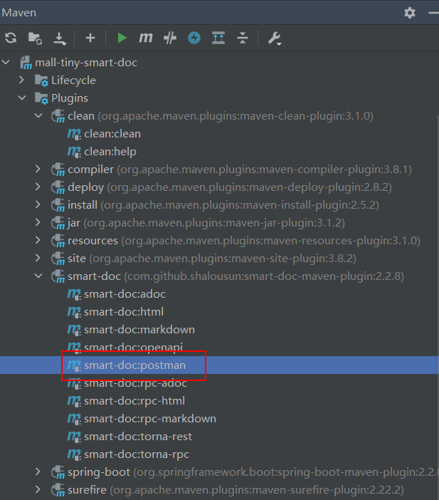Run Maven build with green play icon
This screenshot has width=439, height=500.
click(x=122, y=38)
